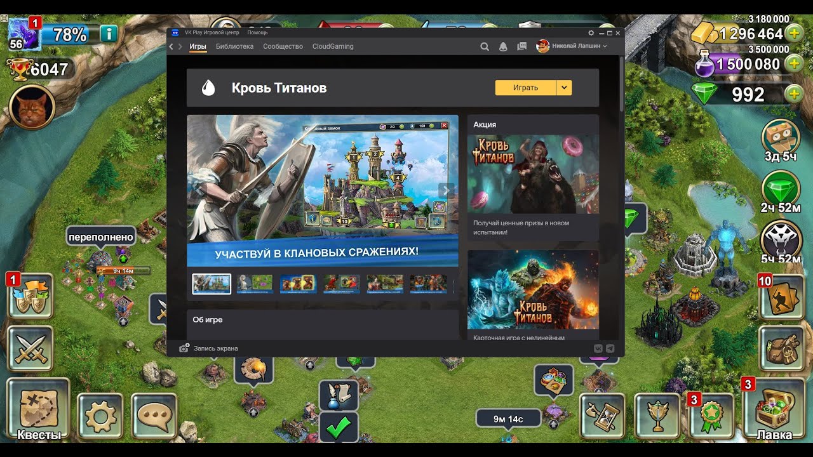Image resolution: width=813 pixels, height=457 pixels.
Task: Switch to the Библиотека tab
Action: [234, 46]
